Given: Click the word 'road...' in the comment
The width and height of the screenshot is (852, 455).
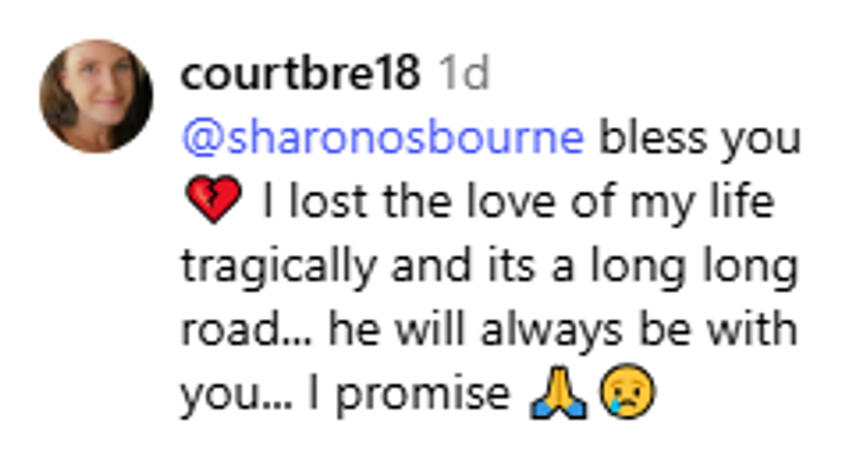Looking at the screenshot, I should (x=246, y=330).
